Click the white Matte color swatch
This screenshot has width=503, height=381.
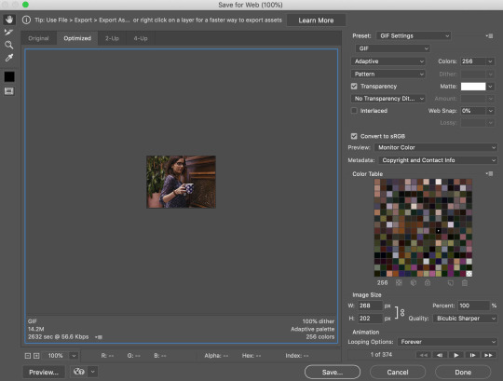pos(473,87)
